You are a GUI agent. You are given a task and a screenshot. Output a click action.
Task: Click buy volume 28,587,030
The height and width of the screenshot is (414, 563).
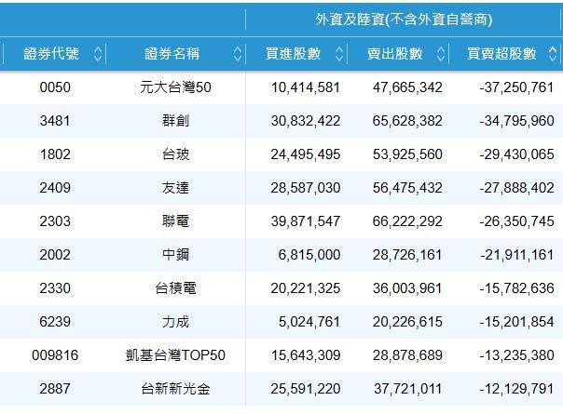tap(306, 188)
